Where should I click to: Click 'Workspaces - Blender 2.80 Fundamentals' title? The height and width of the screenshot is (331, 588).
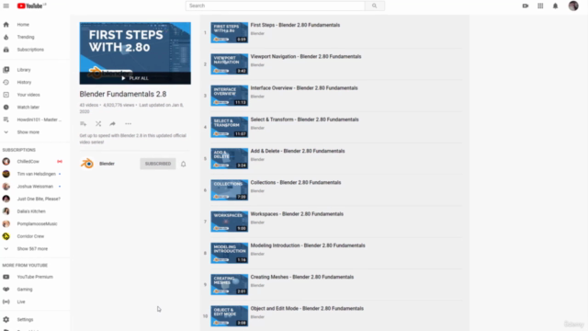point(297,214)
